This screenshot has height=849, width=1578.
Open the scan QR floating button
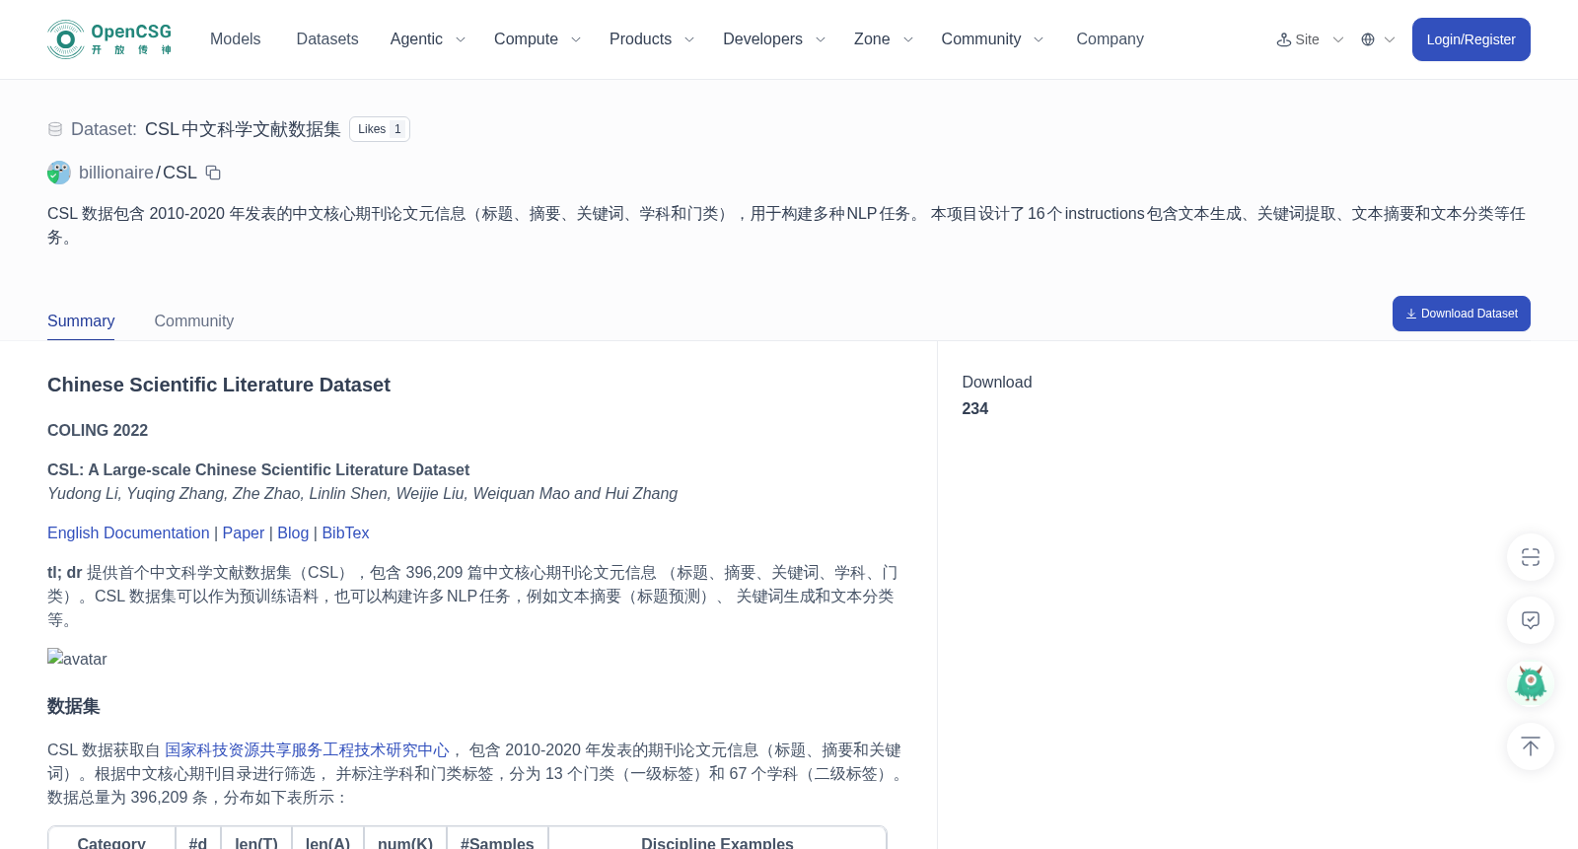point(1531,557)
